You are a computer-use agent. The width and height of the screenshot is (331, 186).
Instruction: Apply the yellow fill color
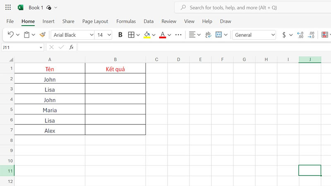pyautogui.click(x=147, y=35)
